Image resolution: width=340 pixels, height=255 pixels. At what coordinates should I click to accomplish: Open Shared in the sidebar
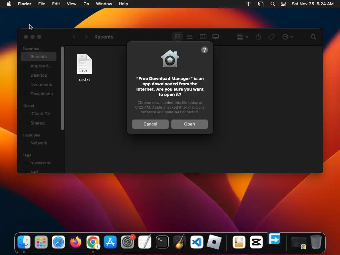coord(39,123)
